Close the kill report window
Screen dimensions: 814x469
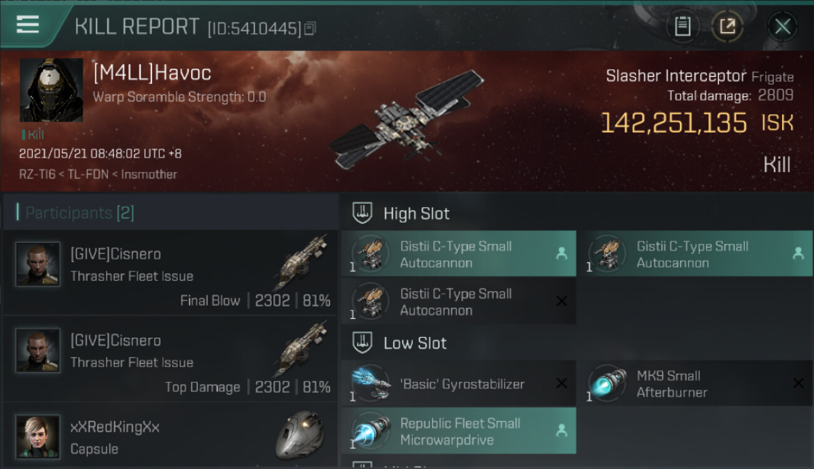pyautogui.click(x=782, y=26)
